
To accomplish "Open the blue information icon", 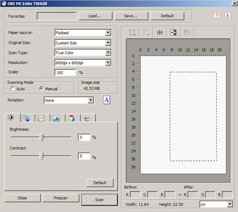I will click(227, 15).
